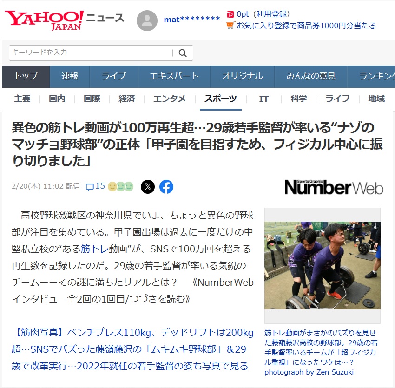Select the 科学 category
This screenshot has height=388, width=395.
pyautogui.click(x=298, y=99)
